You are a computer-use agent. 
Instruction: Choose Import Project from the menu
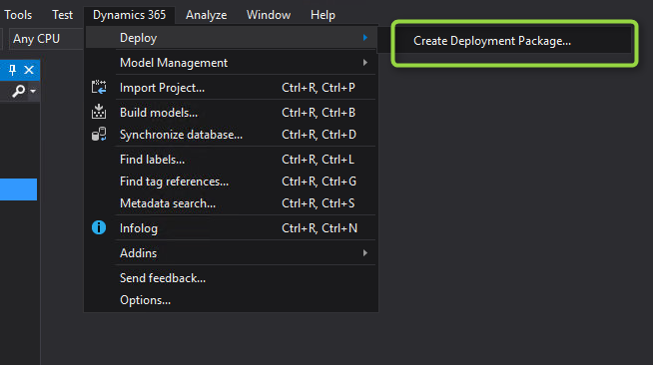231,88
